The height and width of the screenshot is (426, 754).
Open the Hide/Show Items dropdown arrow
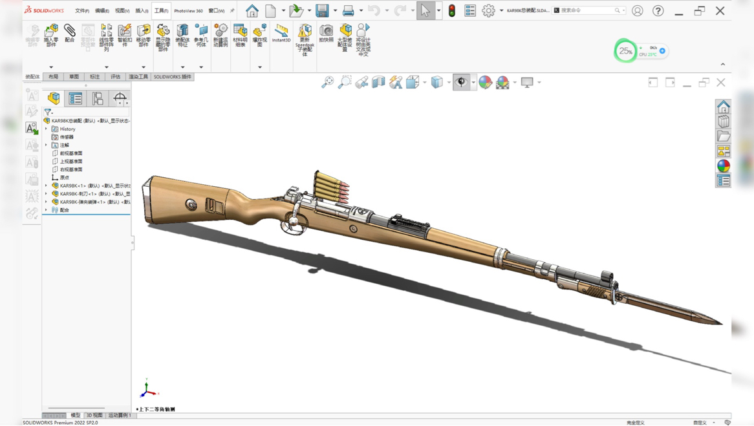pos(473,82)
